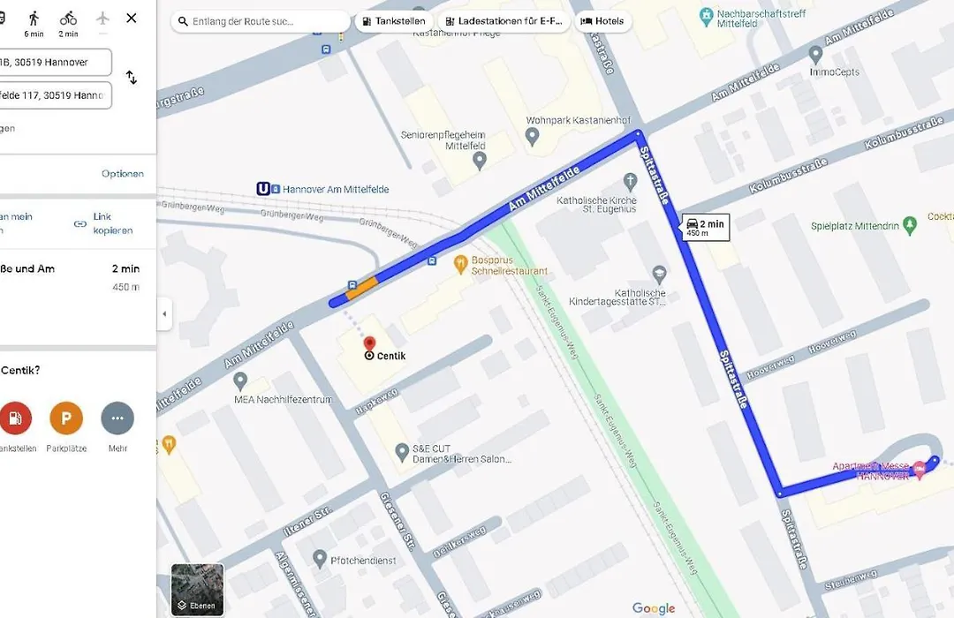Click Link kopieren
Screen dimensions: 954x618
[x=104, y=223]
